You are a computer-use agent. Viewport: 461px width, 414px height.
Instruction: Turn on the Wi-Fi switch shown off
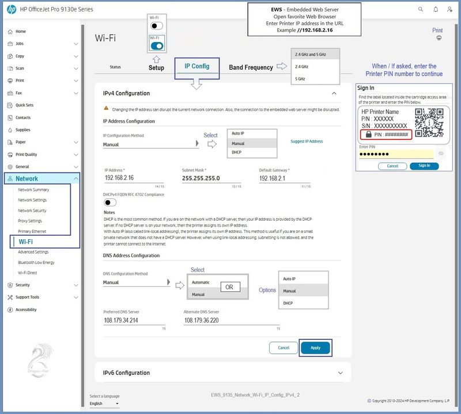pyautogui.click(x=156, y=26)
